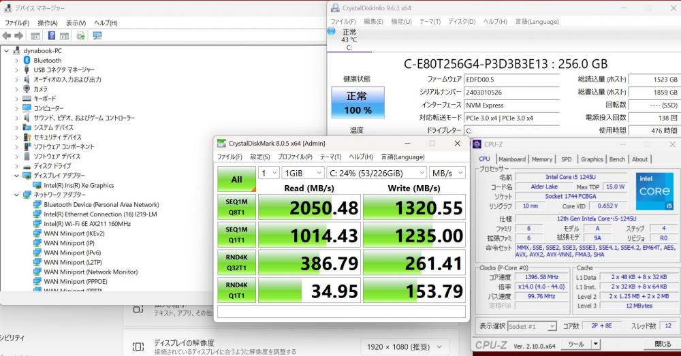
Task: Switch to the Mainboard tab in CPU-Z
Action: (x=512, y=159)
